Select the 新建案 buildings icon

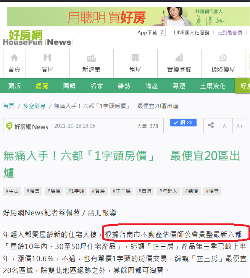pyautogui.click(x=92, y=58)
